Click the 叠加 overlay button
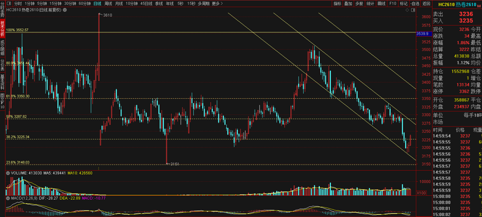 tap(348, 4)
